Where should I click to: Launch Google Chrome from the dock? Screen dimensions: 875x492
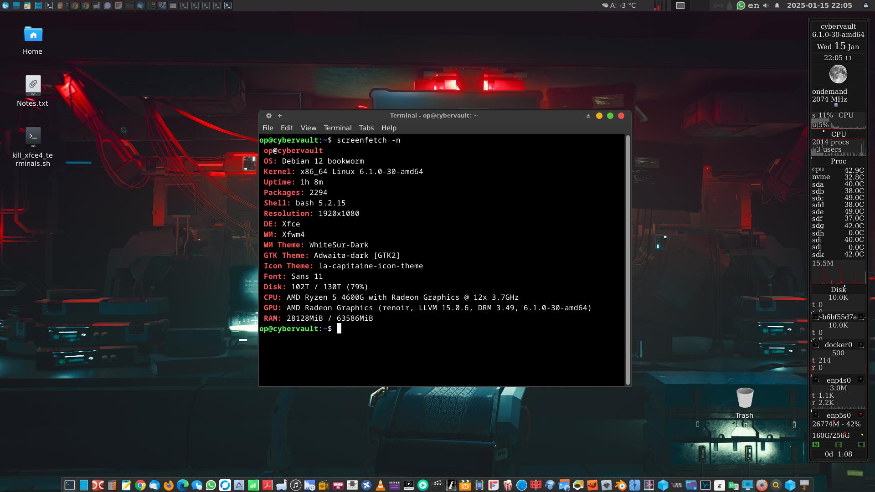tap(140, 485)
